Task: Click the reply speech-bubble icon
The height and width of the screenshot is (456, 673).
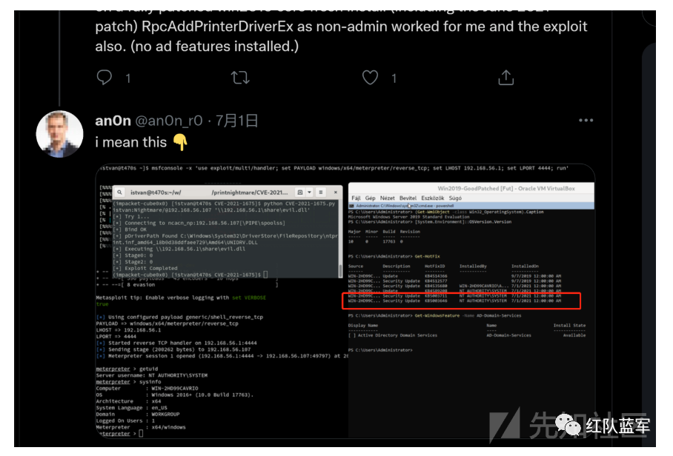Action: tap(105, 78)
